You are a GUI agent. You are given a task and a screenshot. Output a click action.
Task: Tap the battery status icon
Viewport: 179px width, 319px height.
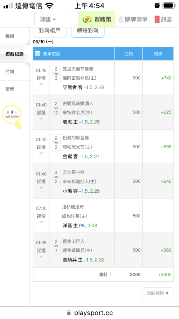click(169, 5)
